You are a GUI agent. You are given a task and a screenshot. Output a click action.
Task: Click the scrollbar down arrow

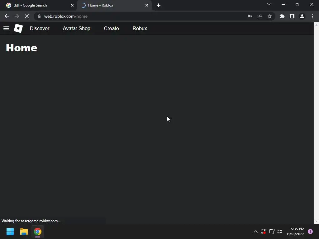pos(316,221)
